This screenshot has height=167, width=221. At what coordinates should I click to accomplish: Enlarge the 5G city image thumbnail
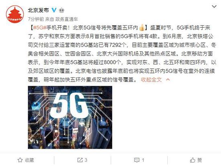tap(70, 117)
